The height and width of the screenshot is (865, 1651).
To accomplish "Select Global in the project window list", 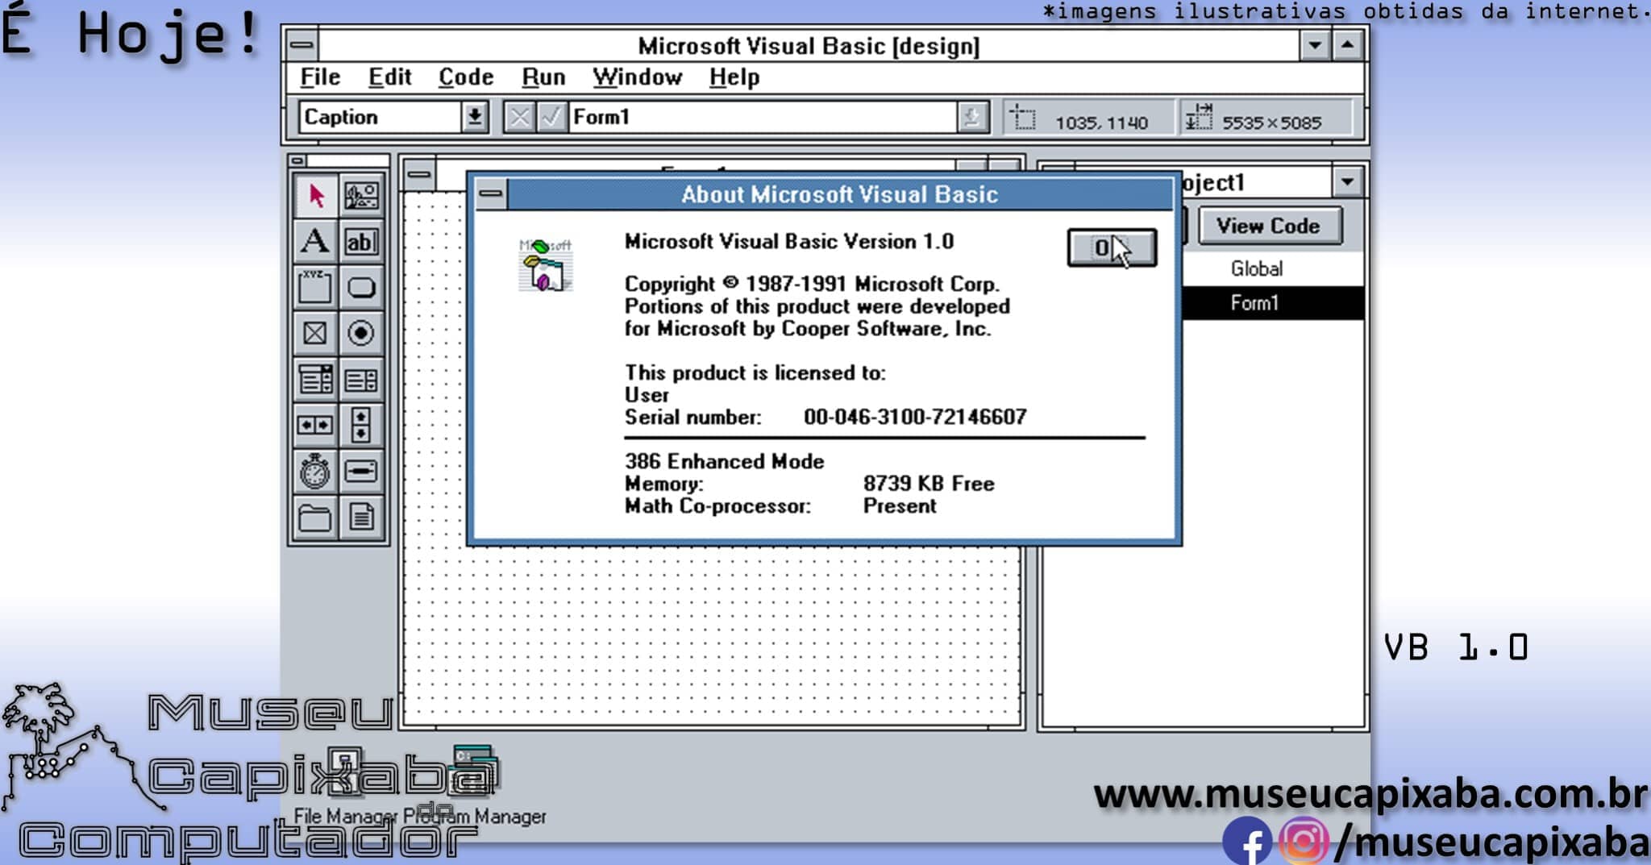I will pos(1257,268).
